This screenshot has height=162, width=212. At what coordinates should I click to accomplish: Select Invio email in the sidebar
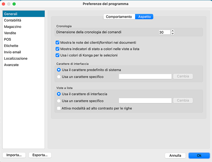[13, 52]
